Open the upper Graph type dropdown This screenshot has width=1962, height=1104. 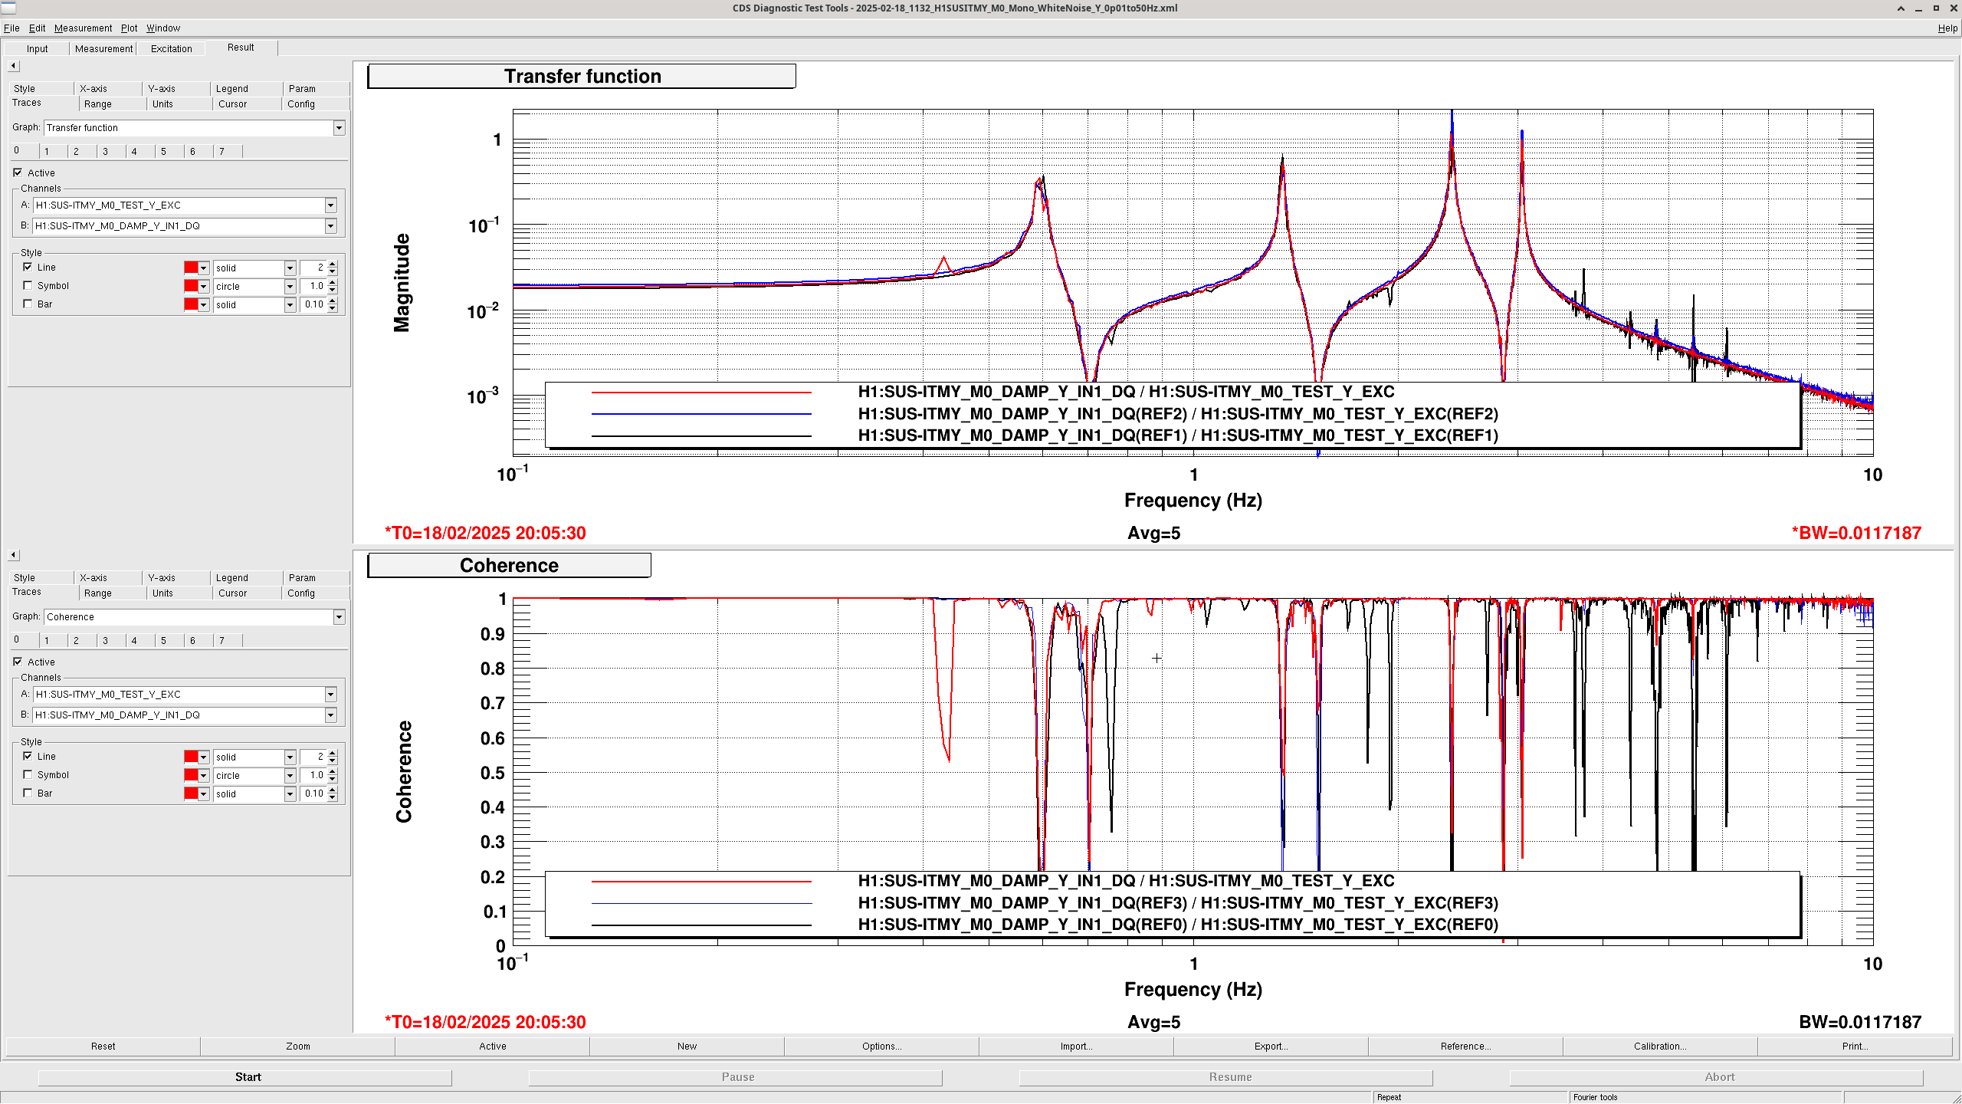(x=339, y=128)
